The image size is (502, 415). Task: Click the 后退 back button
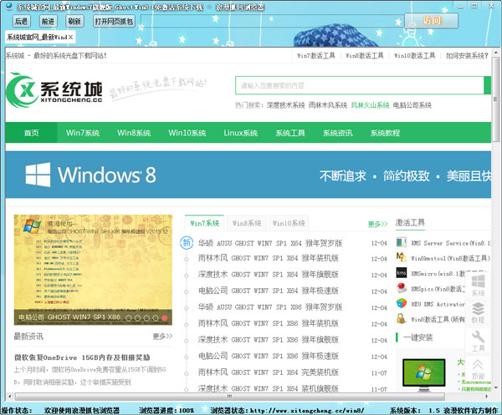pyautogui.click(x=21, y=21)
